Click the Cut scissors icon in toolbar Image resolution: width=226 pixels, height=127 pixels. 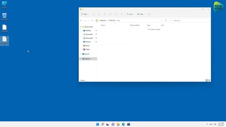94,14
